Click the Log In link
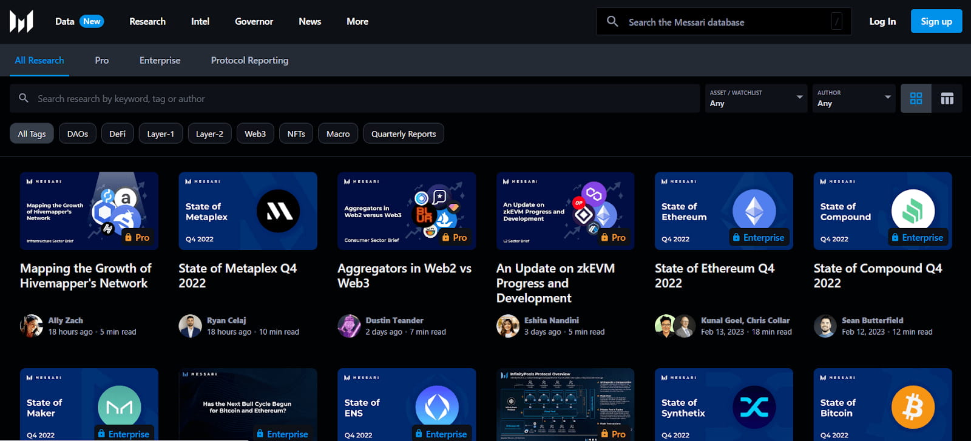Screen dimensions: 971x441 coord(882,22)
